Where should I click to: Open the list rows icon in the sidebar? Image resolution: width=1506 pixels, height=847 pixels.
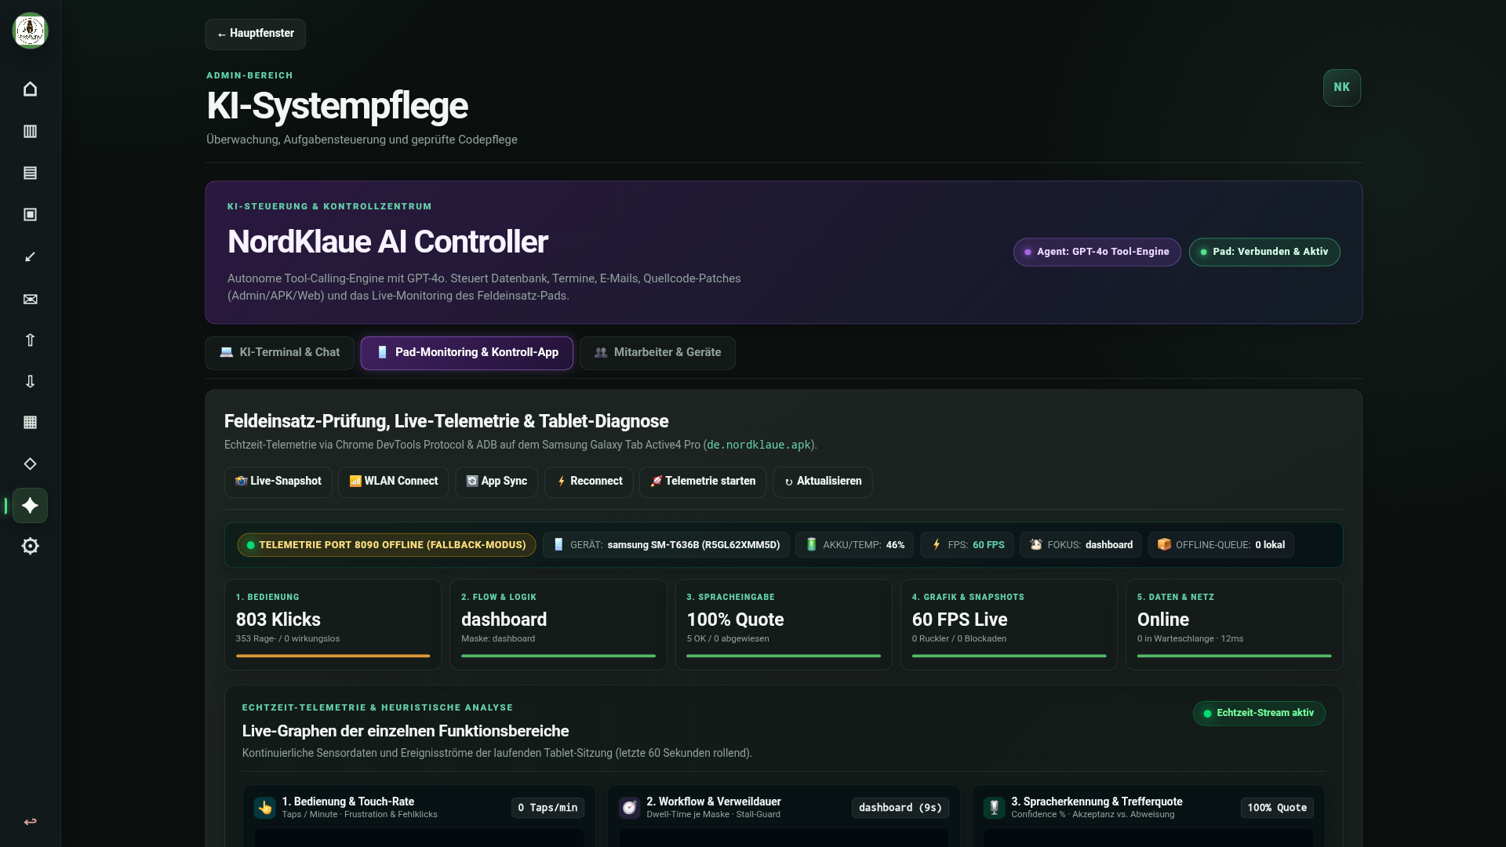point(30,173)
